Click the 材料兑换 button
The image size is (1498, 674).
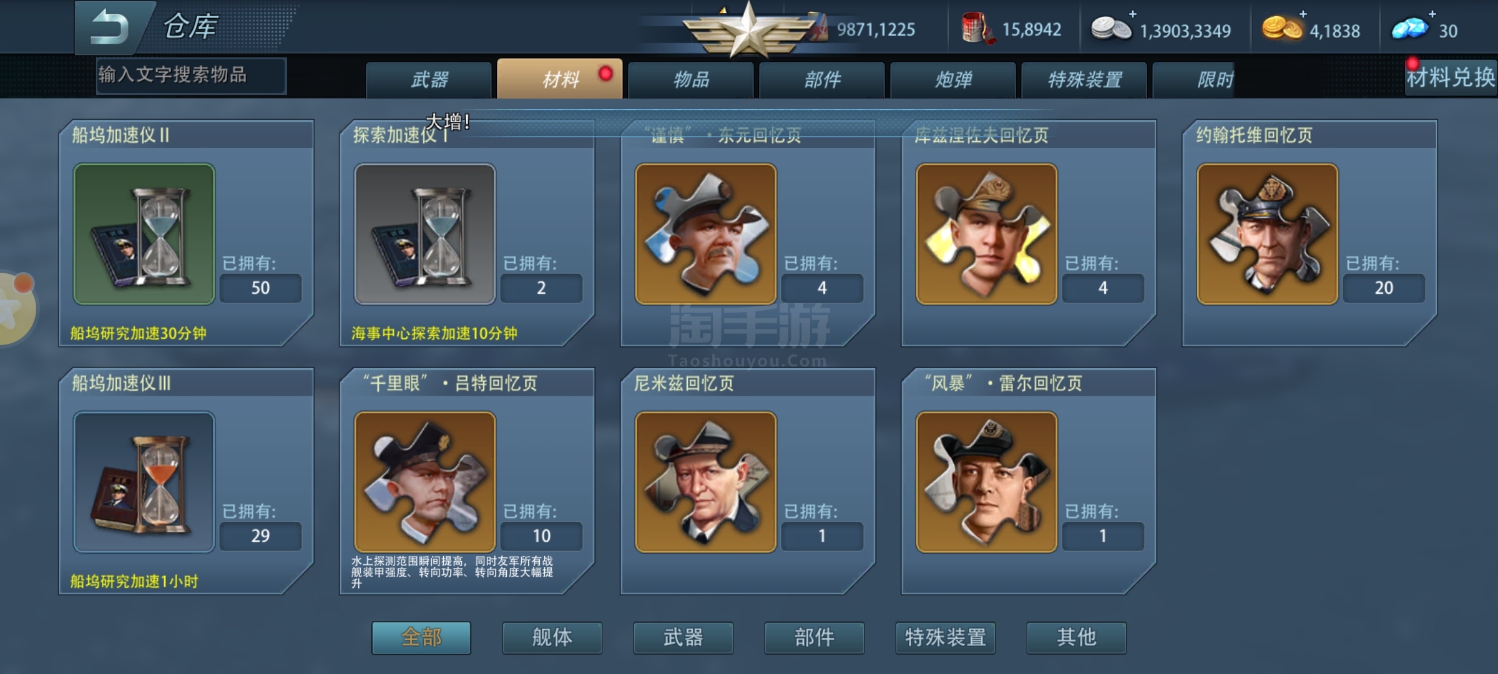pos(1451,78)
